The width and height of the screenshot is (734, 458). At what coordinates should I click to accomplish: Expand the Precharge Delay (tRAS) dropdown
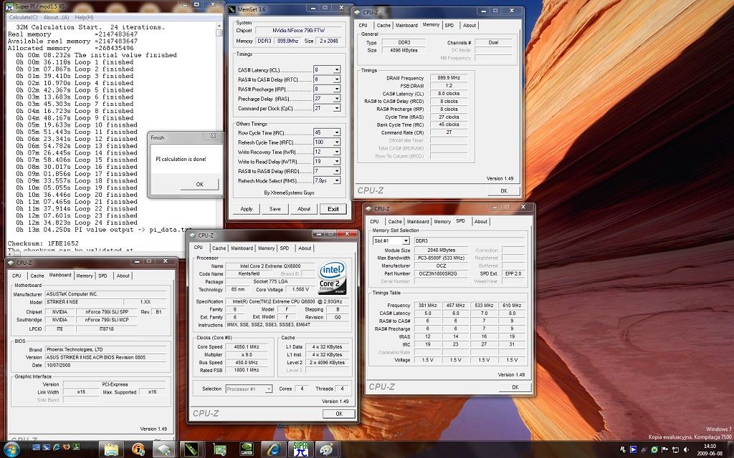337,99
